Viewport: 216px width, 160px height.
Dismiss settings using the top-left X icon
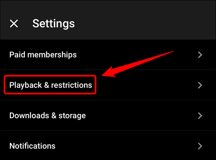[14, 24]
